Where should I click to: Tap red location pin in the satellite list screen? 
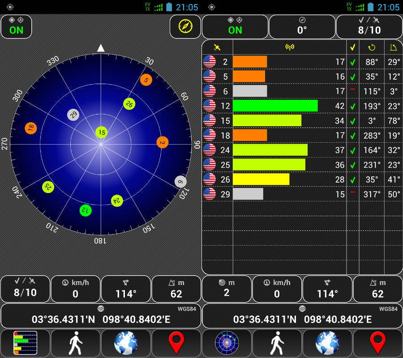pos(378,343)
